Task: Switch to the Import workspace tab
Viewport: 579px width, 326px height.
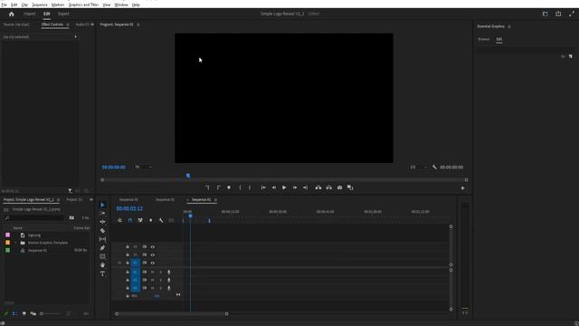Action: point(30,14)
